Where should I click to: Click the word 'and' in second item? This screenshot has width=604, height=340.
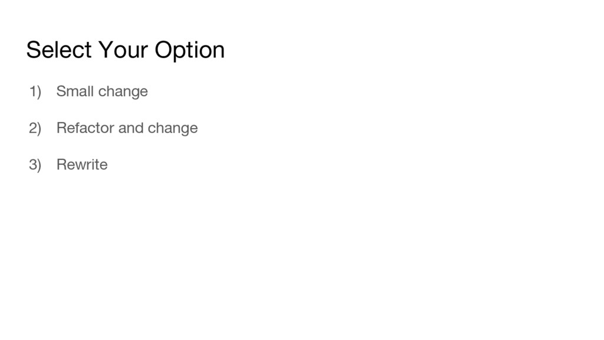[x=130, y=128]
